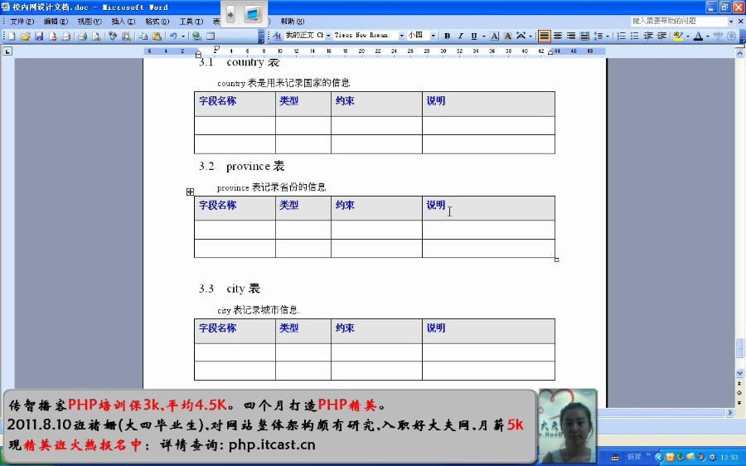Expand font color picker arrow
The width and height of the screenshot is (746, 466).
pos(708,36)
